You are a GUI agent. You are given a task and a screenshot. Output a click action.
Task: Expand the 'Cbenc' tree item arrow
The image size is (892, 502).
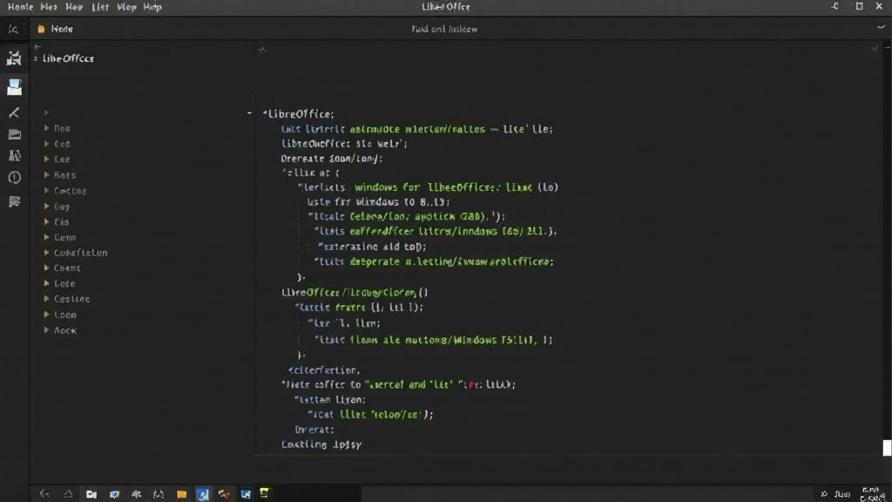pyautogui.click(x=47, y=268)
